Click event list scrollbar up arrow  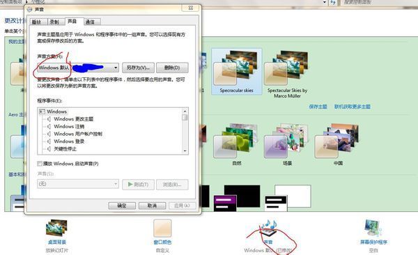[185, 111]
